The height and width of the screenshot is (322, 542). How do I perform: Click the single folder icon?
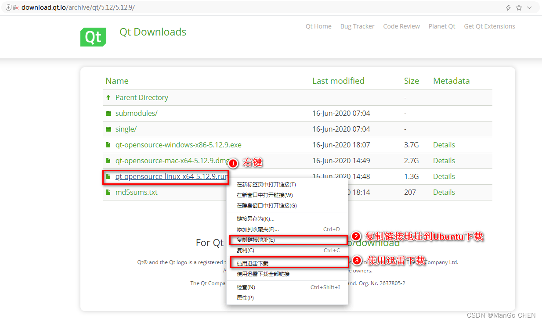108,129
